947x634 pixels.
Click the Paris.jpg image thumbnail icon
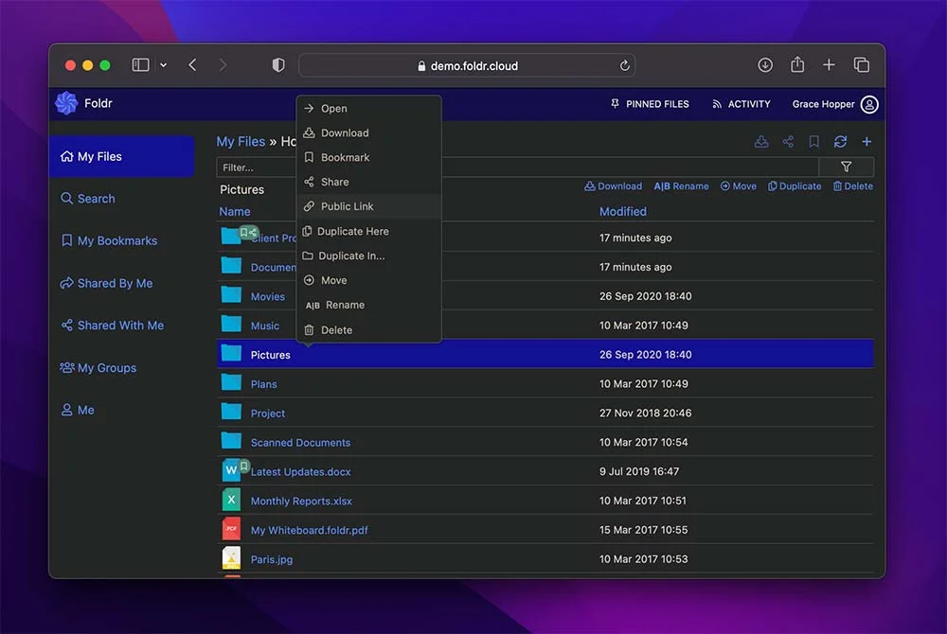pos(231,558)
